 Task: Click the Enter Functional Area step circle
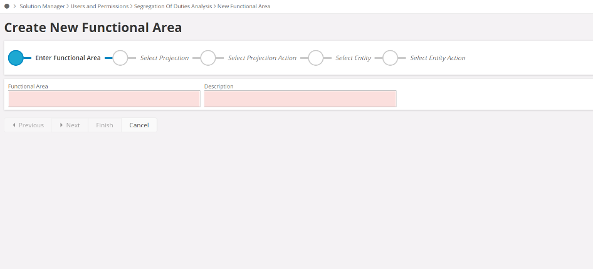16,58
